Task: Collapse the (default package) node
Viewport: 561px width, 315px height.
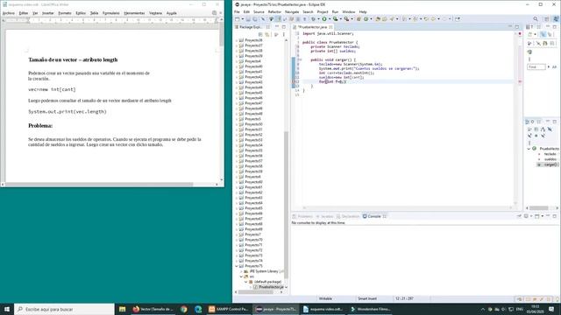Action: tap(246, 282)
